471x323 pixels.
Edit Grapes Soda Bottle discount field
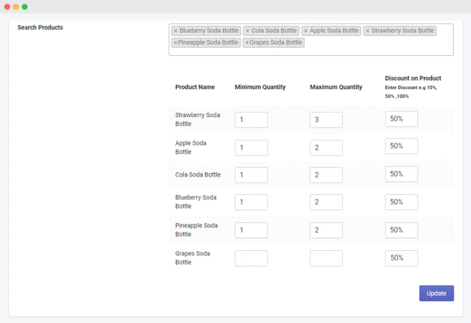coord(402,258)
